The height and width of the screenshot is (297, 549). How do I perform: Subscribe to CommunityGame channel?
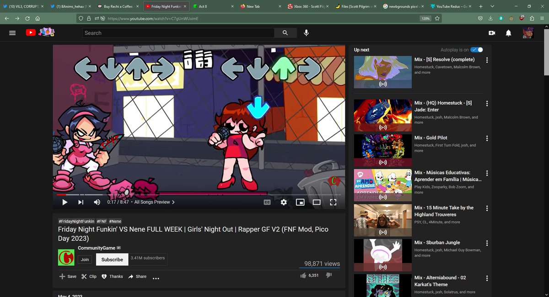pos(112,260)
